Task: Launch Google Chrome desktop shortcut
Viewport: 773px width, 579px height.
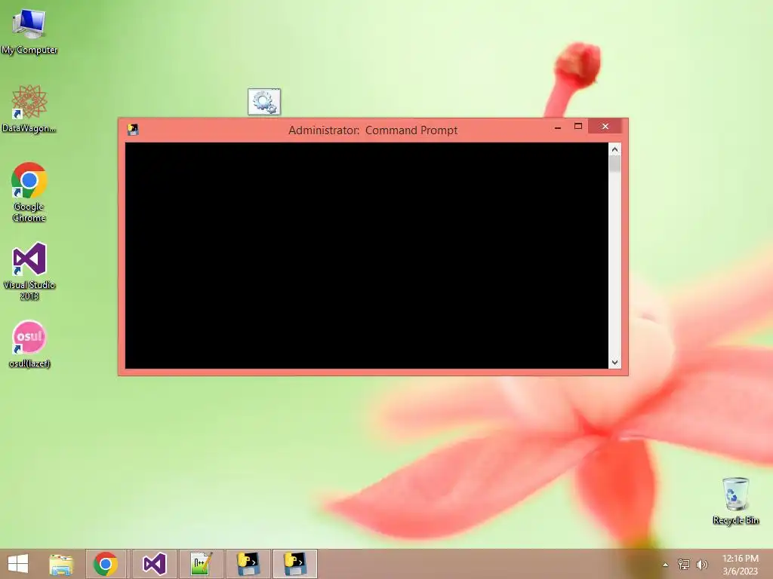Action: point(29,192)
